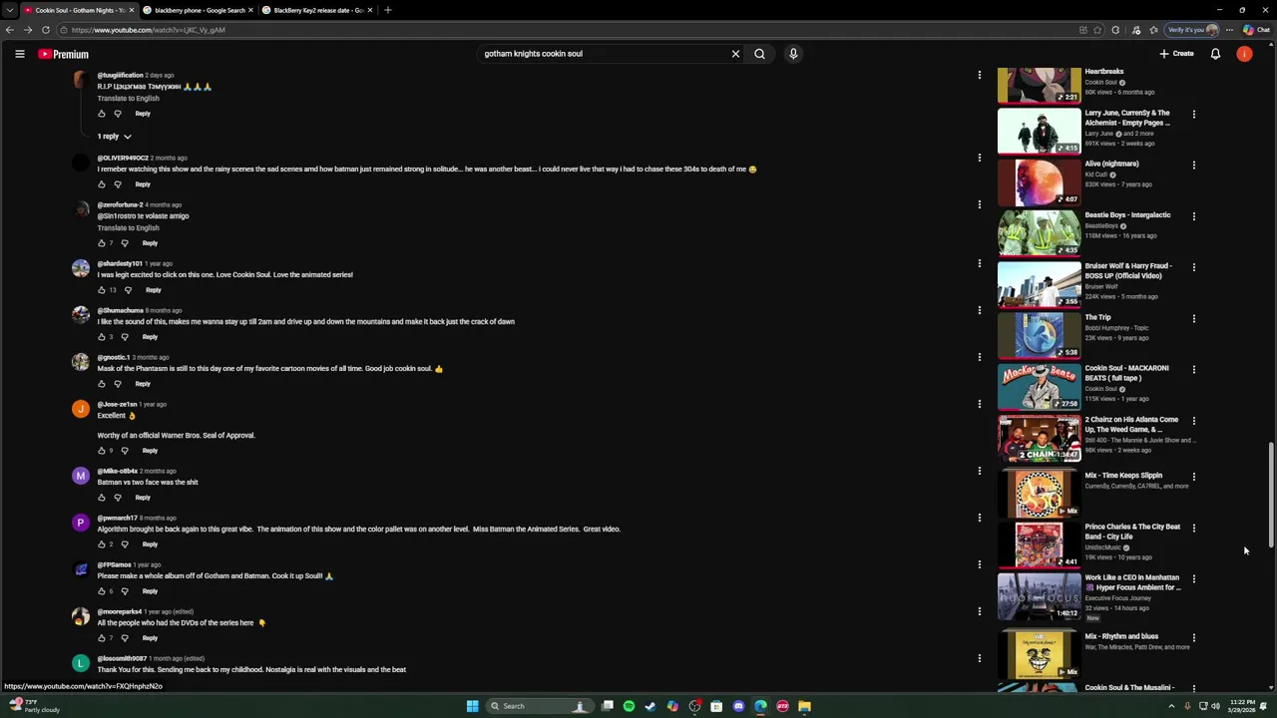
Task: Translate @tuugiiification's comment to English
Action: coord(128,99)
